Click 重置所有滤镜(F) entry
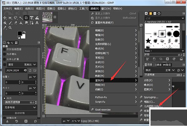The width and height of the screenshot is (187, 126). coord(114,22)
